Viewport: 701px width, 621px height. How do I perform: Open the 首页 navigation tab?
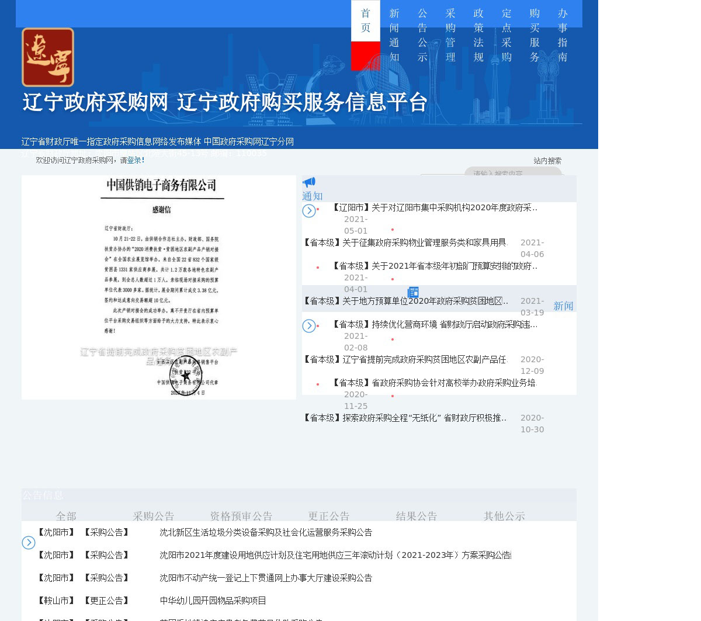(x=366, y=20)
